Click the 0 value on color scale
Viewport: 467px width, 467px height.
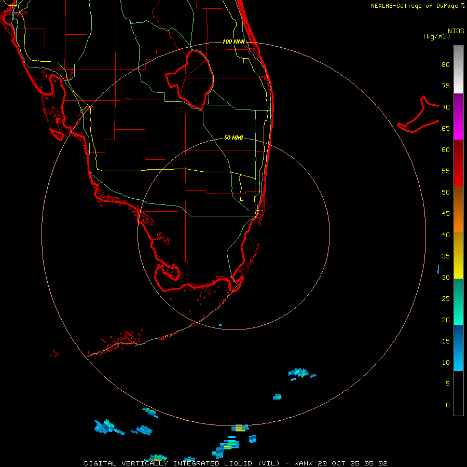[448, 405]
